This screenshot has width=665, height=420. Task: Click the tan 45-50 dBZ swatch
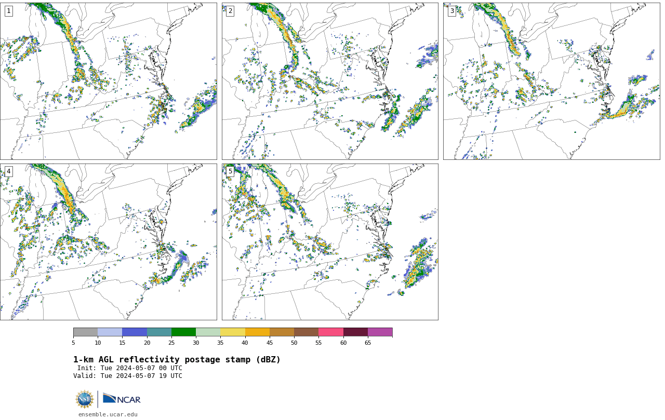click(x=282, y=332)
